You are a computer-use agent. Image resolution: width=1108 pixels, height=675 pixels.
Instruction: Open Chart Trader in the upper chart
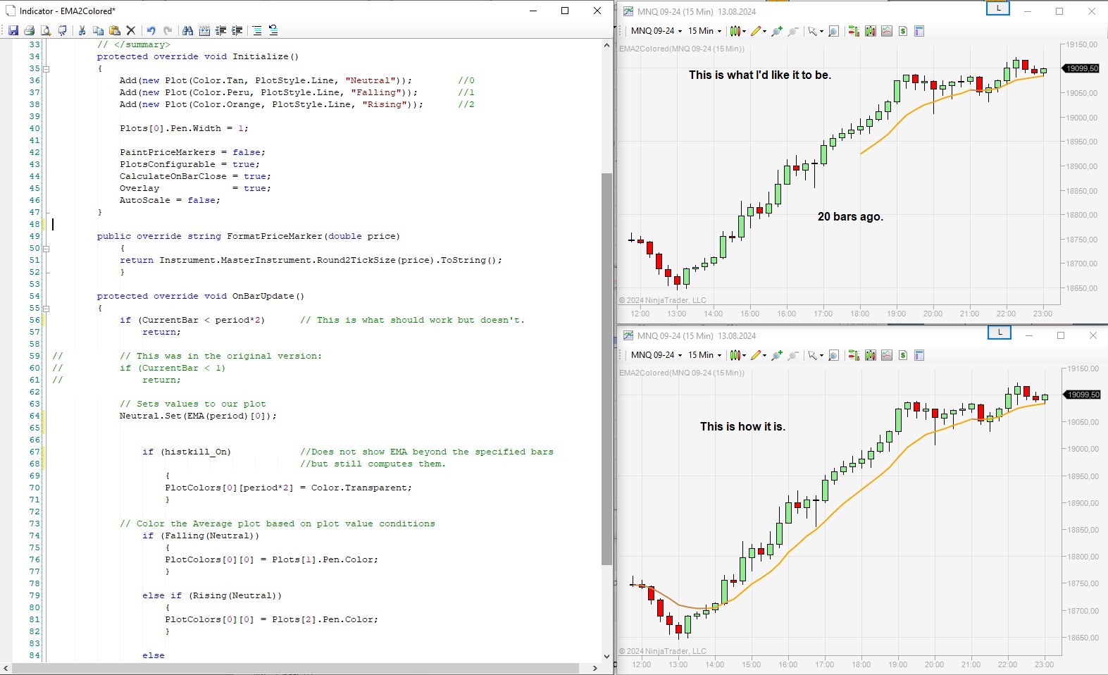coord(854,31)
